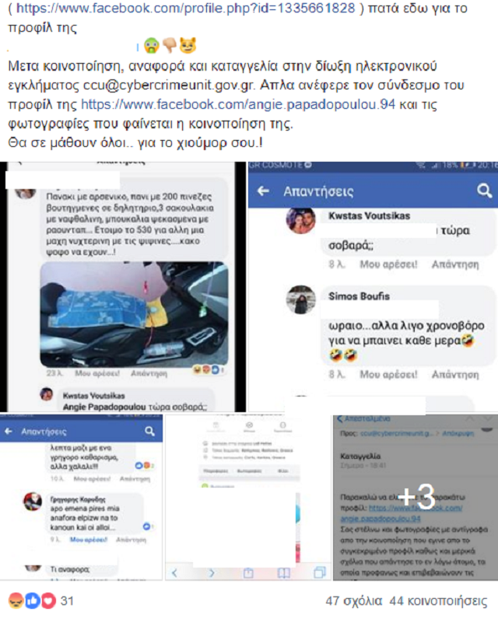Click the Simos Boufis name

pos(359,296)
